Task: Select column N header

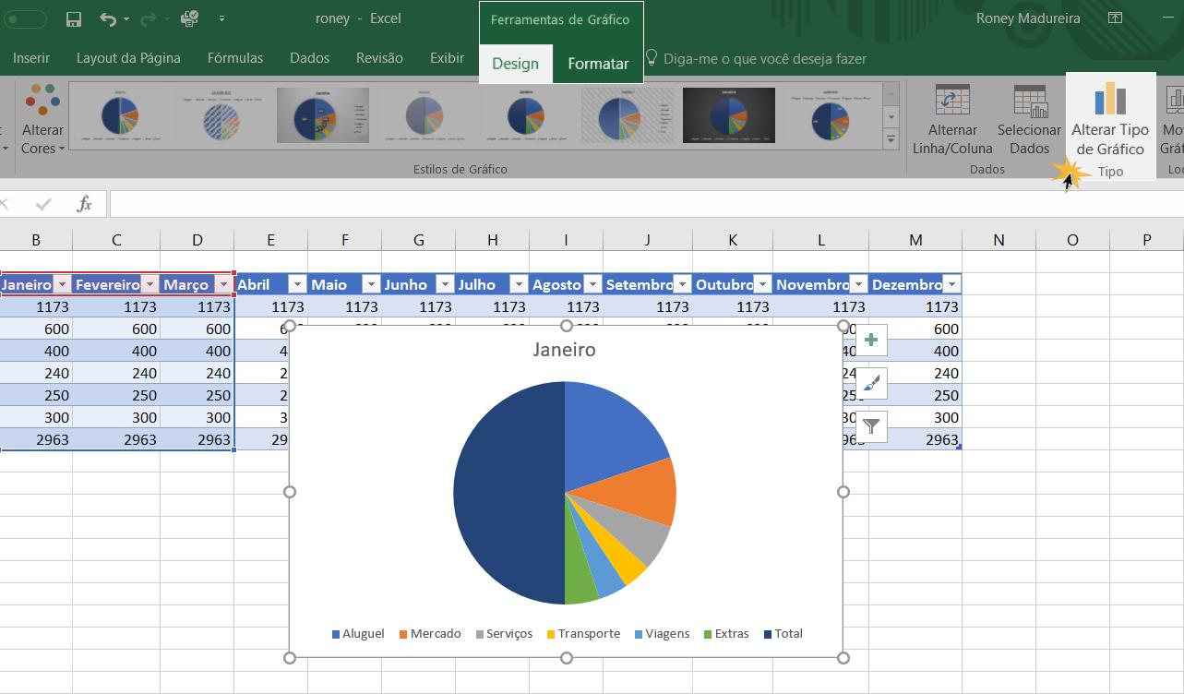Action: pos(999,240)
